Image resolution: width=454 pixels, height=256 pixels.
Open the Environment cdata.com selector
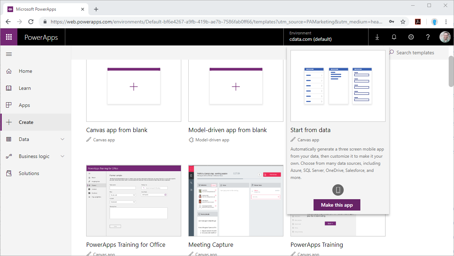326,37
